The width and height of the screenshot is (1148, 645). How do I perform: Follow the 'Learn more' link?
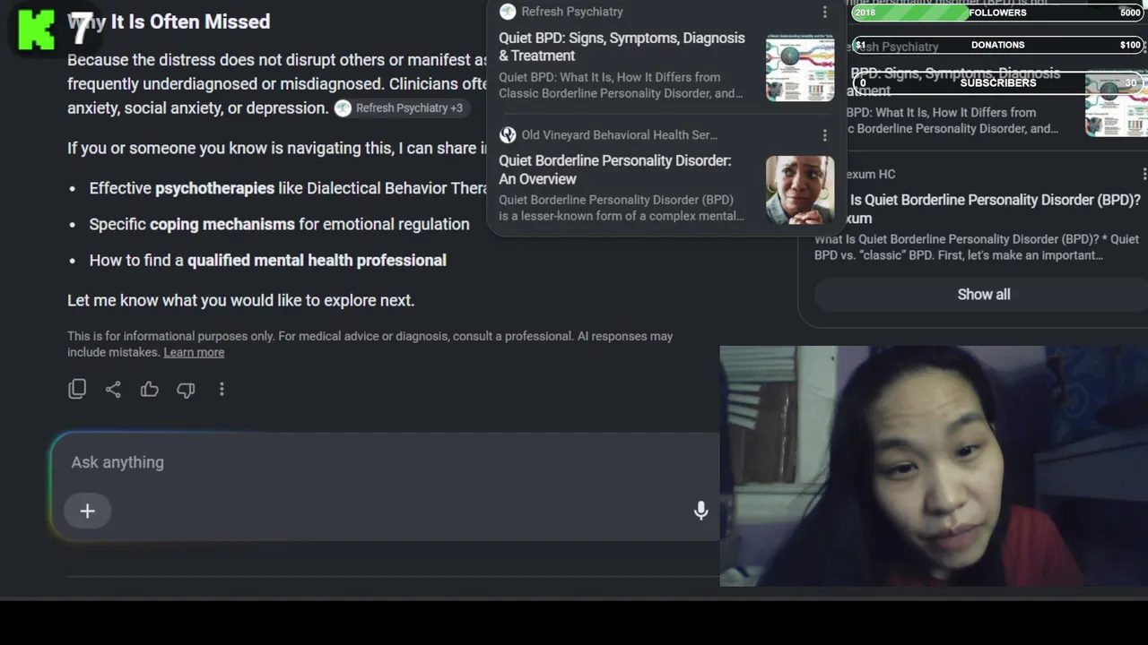click(x=194, y=352)
